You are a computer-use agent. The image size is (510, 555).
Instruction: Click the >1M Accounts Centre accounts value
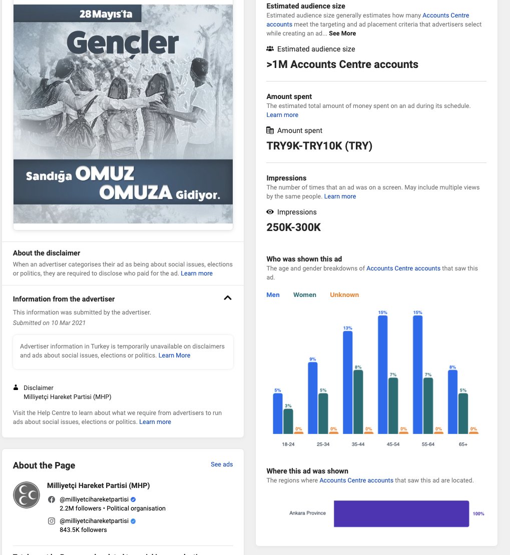(x=342, y=64)
